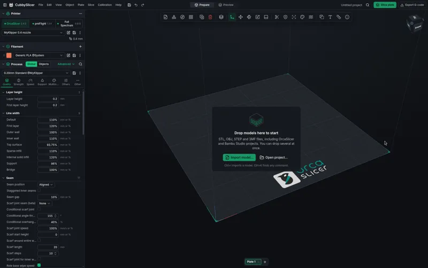The image size is (428, 268).
Task: Open the Seam position Aligned dropdown
Action: [46, 184]
